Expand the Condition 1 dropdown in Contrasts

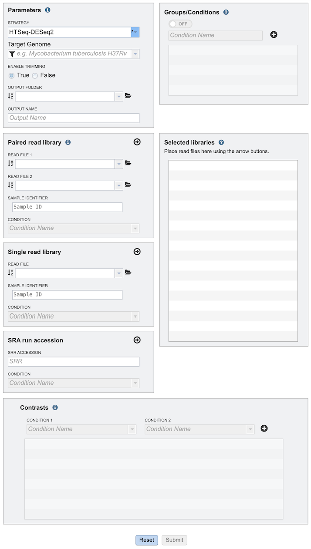pos(132,429)
